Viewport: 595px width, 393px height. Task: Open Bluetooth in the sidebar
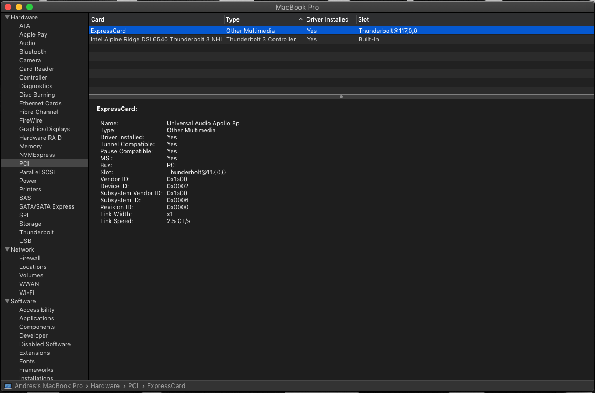[33, 52]
